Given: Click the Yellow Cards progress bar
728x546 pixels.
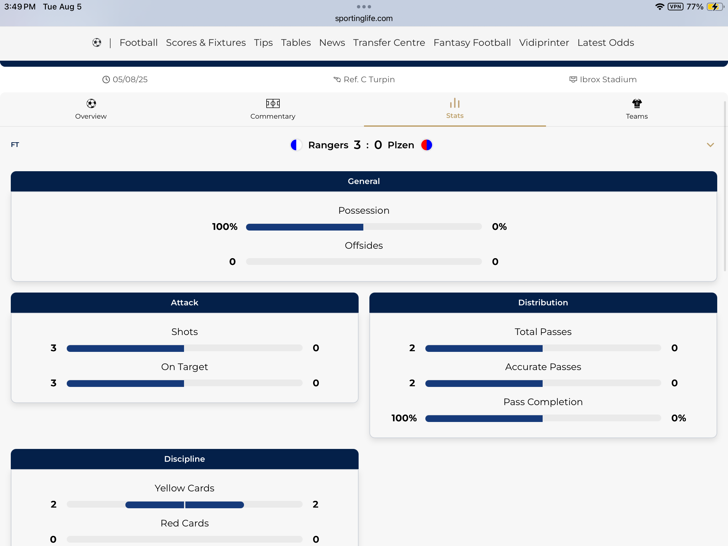Looking at the screenshot, I should [185, 505].
